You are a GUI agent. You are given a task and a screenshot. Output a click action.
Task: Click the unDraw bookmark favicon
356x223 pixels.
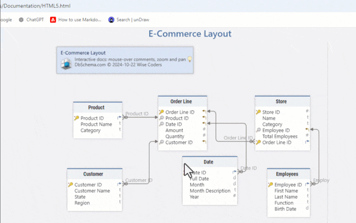[x=111, y=20]
